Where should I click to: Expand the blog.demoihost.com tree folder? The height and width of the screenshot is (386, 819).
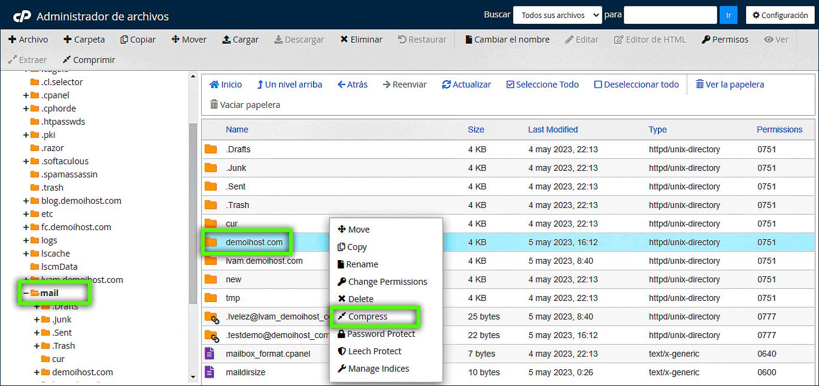tap(26, 201)
